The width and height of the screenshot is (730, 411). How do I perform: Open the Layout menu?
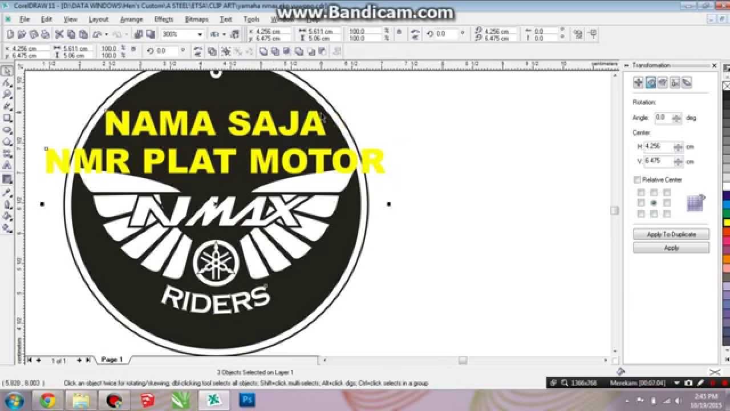(98, 19)
